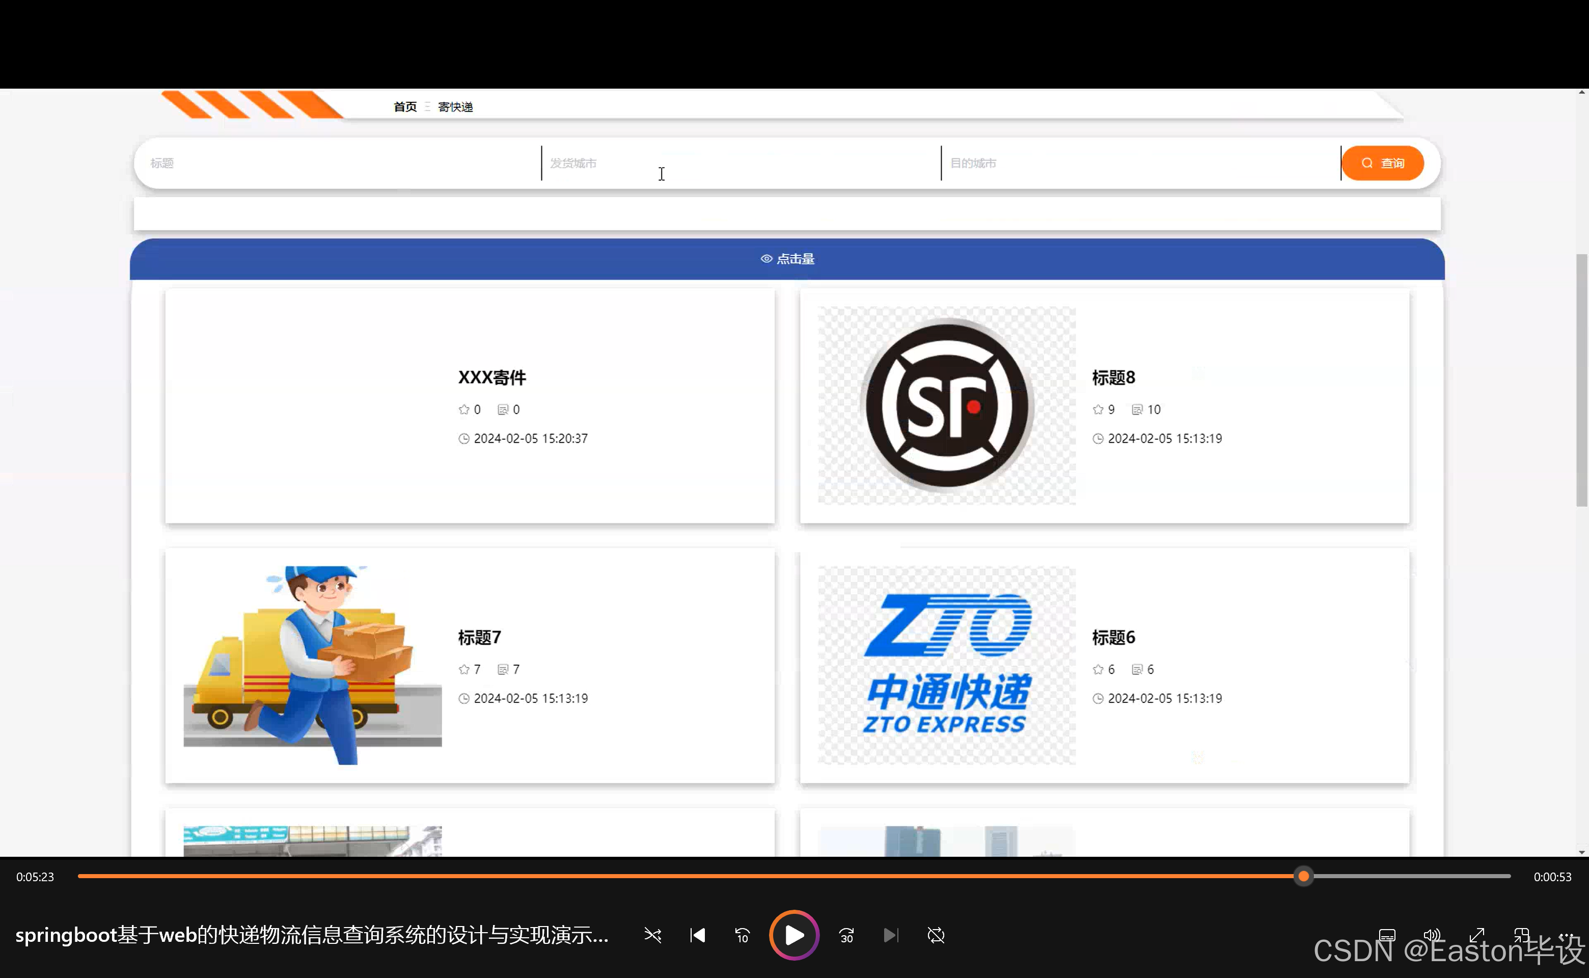Click the seek bar position handle
Viewport: 1589px width, 978px height.
click(1304, 877)
